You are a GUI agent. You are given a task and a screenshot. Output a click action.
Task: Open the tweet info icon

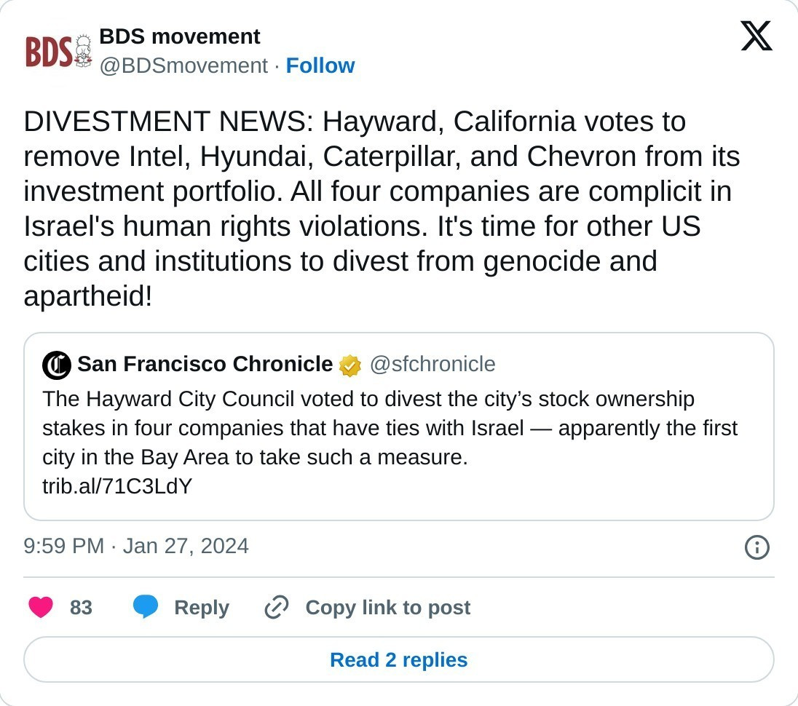[757, 547]
